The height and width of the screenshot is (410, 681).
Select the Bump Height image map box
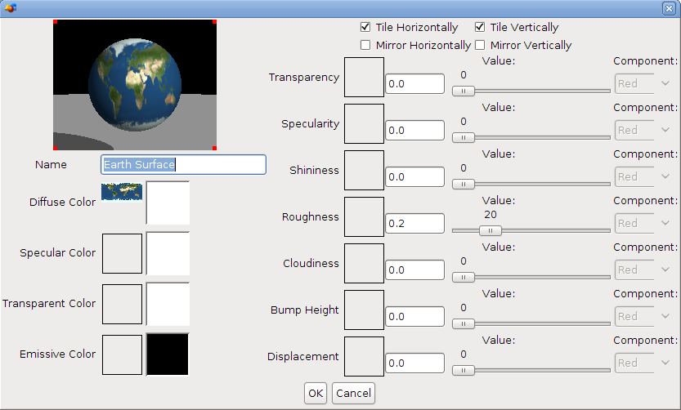[x=364, y=310]
